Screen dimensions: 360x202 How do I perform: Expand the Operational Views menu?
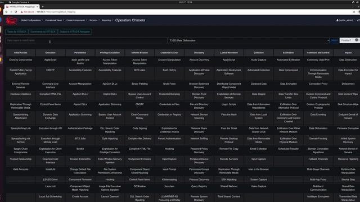click(55, 20)
